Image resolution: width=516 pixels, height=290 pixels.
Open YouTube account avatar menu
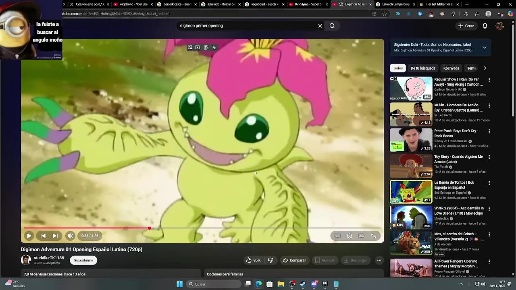coord(500,26)
